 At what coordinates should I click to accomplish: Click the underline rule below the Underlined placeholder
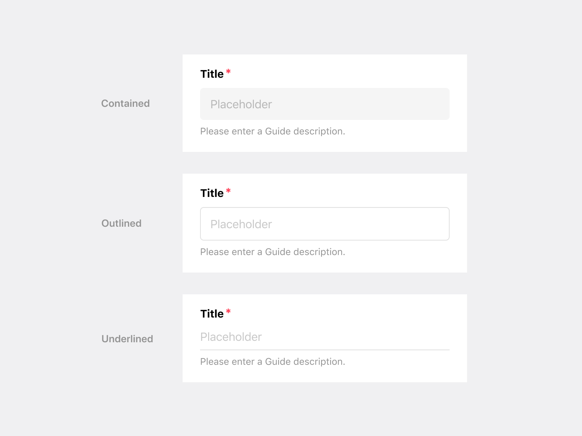pos(324,349)
